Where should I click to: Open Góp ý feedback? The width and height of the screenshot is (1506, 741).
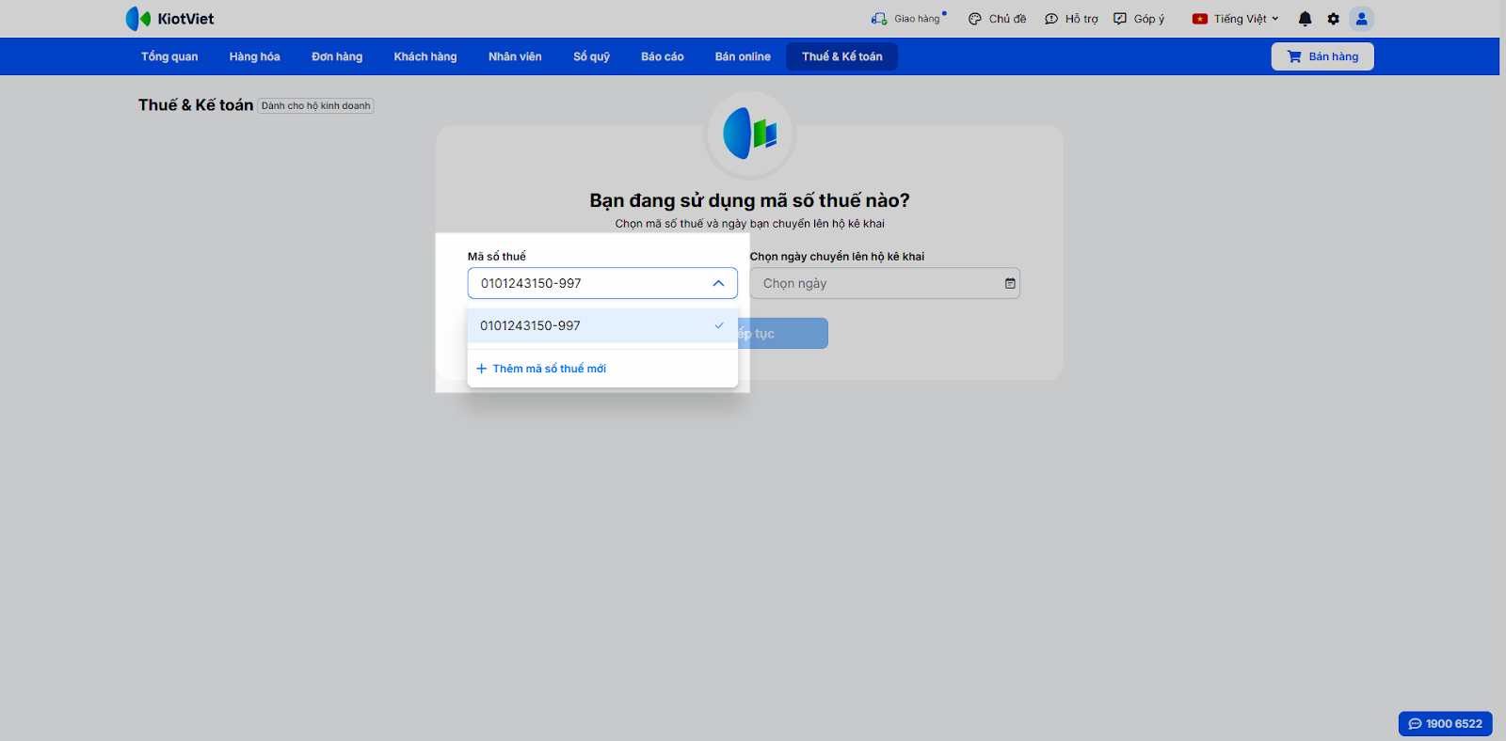click(x=1139, y=19)
